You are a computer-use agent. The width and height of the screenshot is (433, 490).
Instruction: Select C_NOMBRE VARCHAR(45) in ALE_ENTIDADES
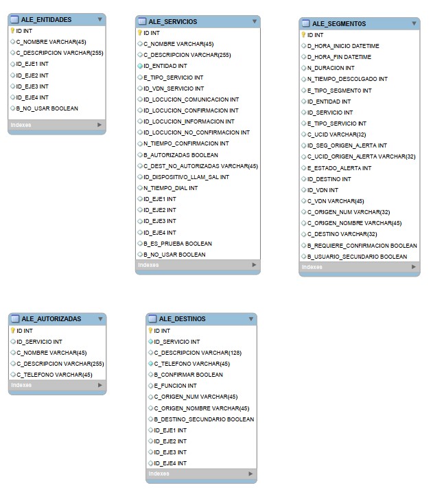click(x=51, y=42)
